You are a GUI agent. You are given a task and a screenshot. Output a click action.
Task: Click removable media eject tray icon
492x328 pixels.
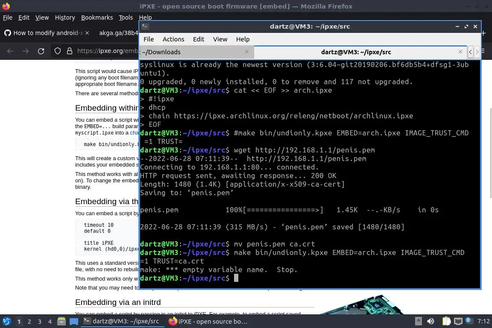(x=418, y=321)
